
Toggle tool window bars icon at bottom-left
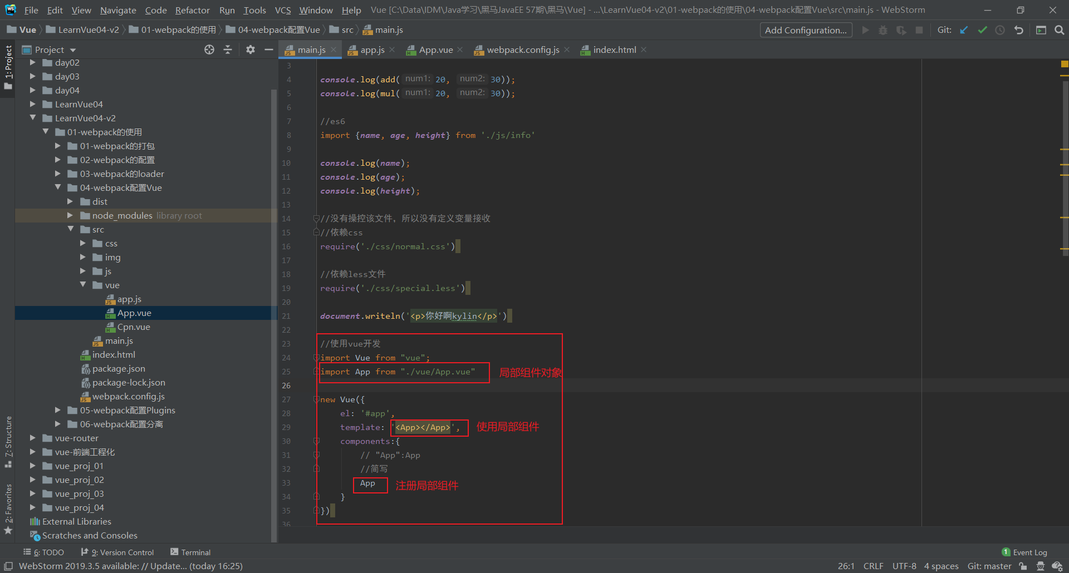coord(8,566)
